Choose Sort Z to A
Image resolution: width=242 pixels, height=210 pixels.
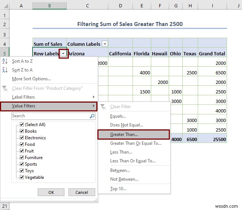[x=49, y=70]
